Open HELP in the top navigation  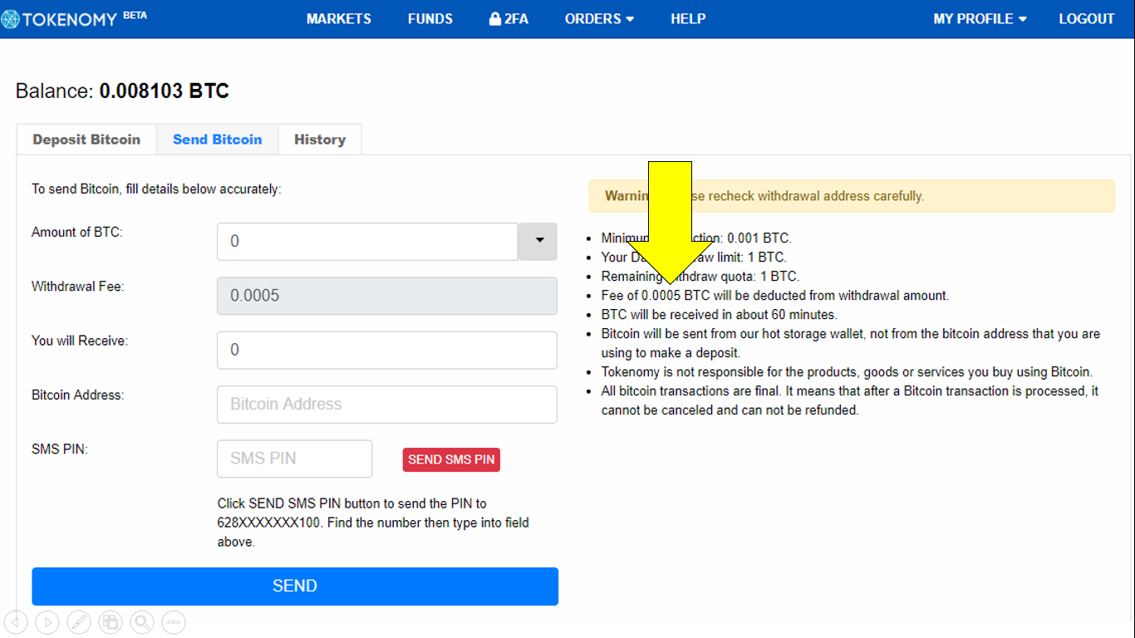(x=688, y=18)
